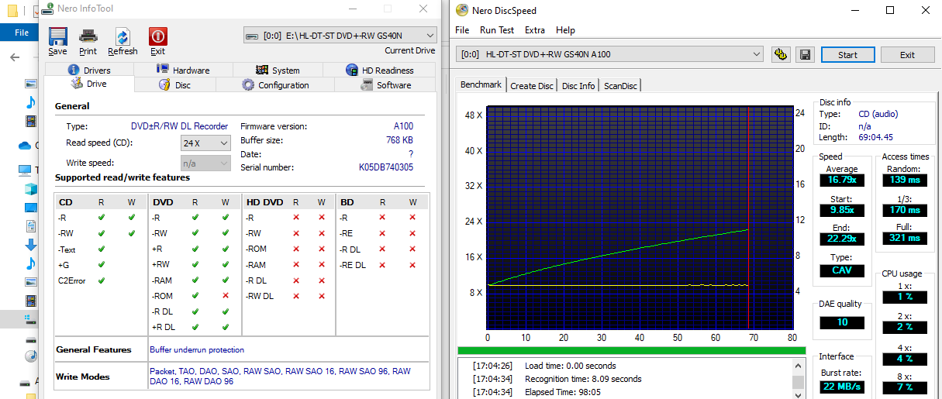This screenshot has height=399, width=942.
Task: Click the Exit button in DiscSpeed
Action: [907, 54]
